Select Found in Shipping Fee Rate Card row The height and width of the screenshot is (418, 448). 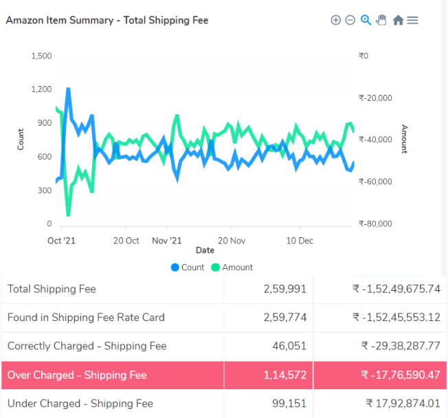(224, 318)
